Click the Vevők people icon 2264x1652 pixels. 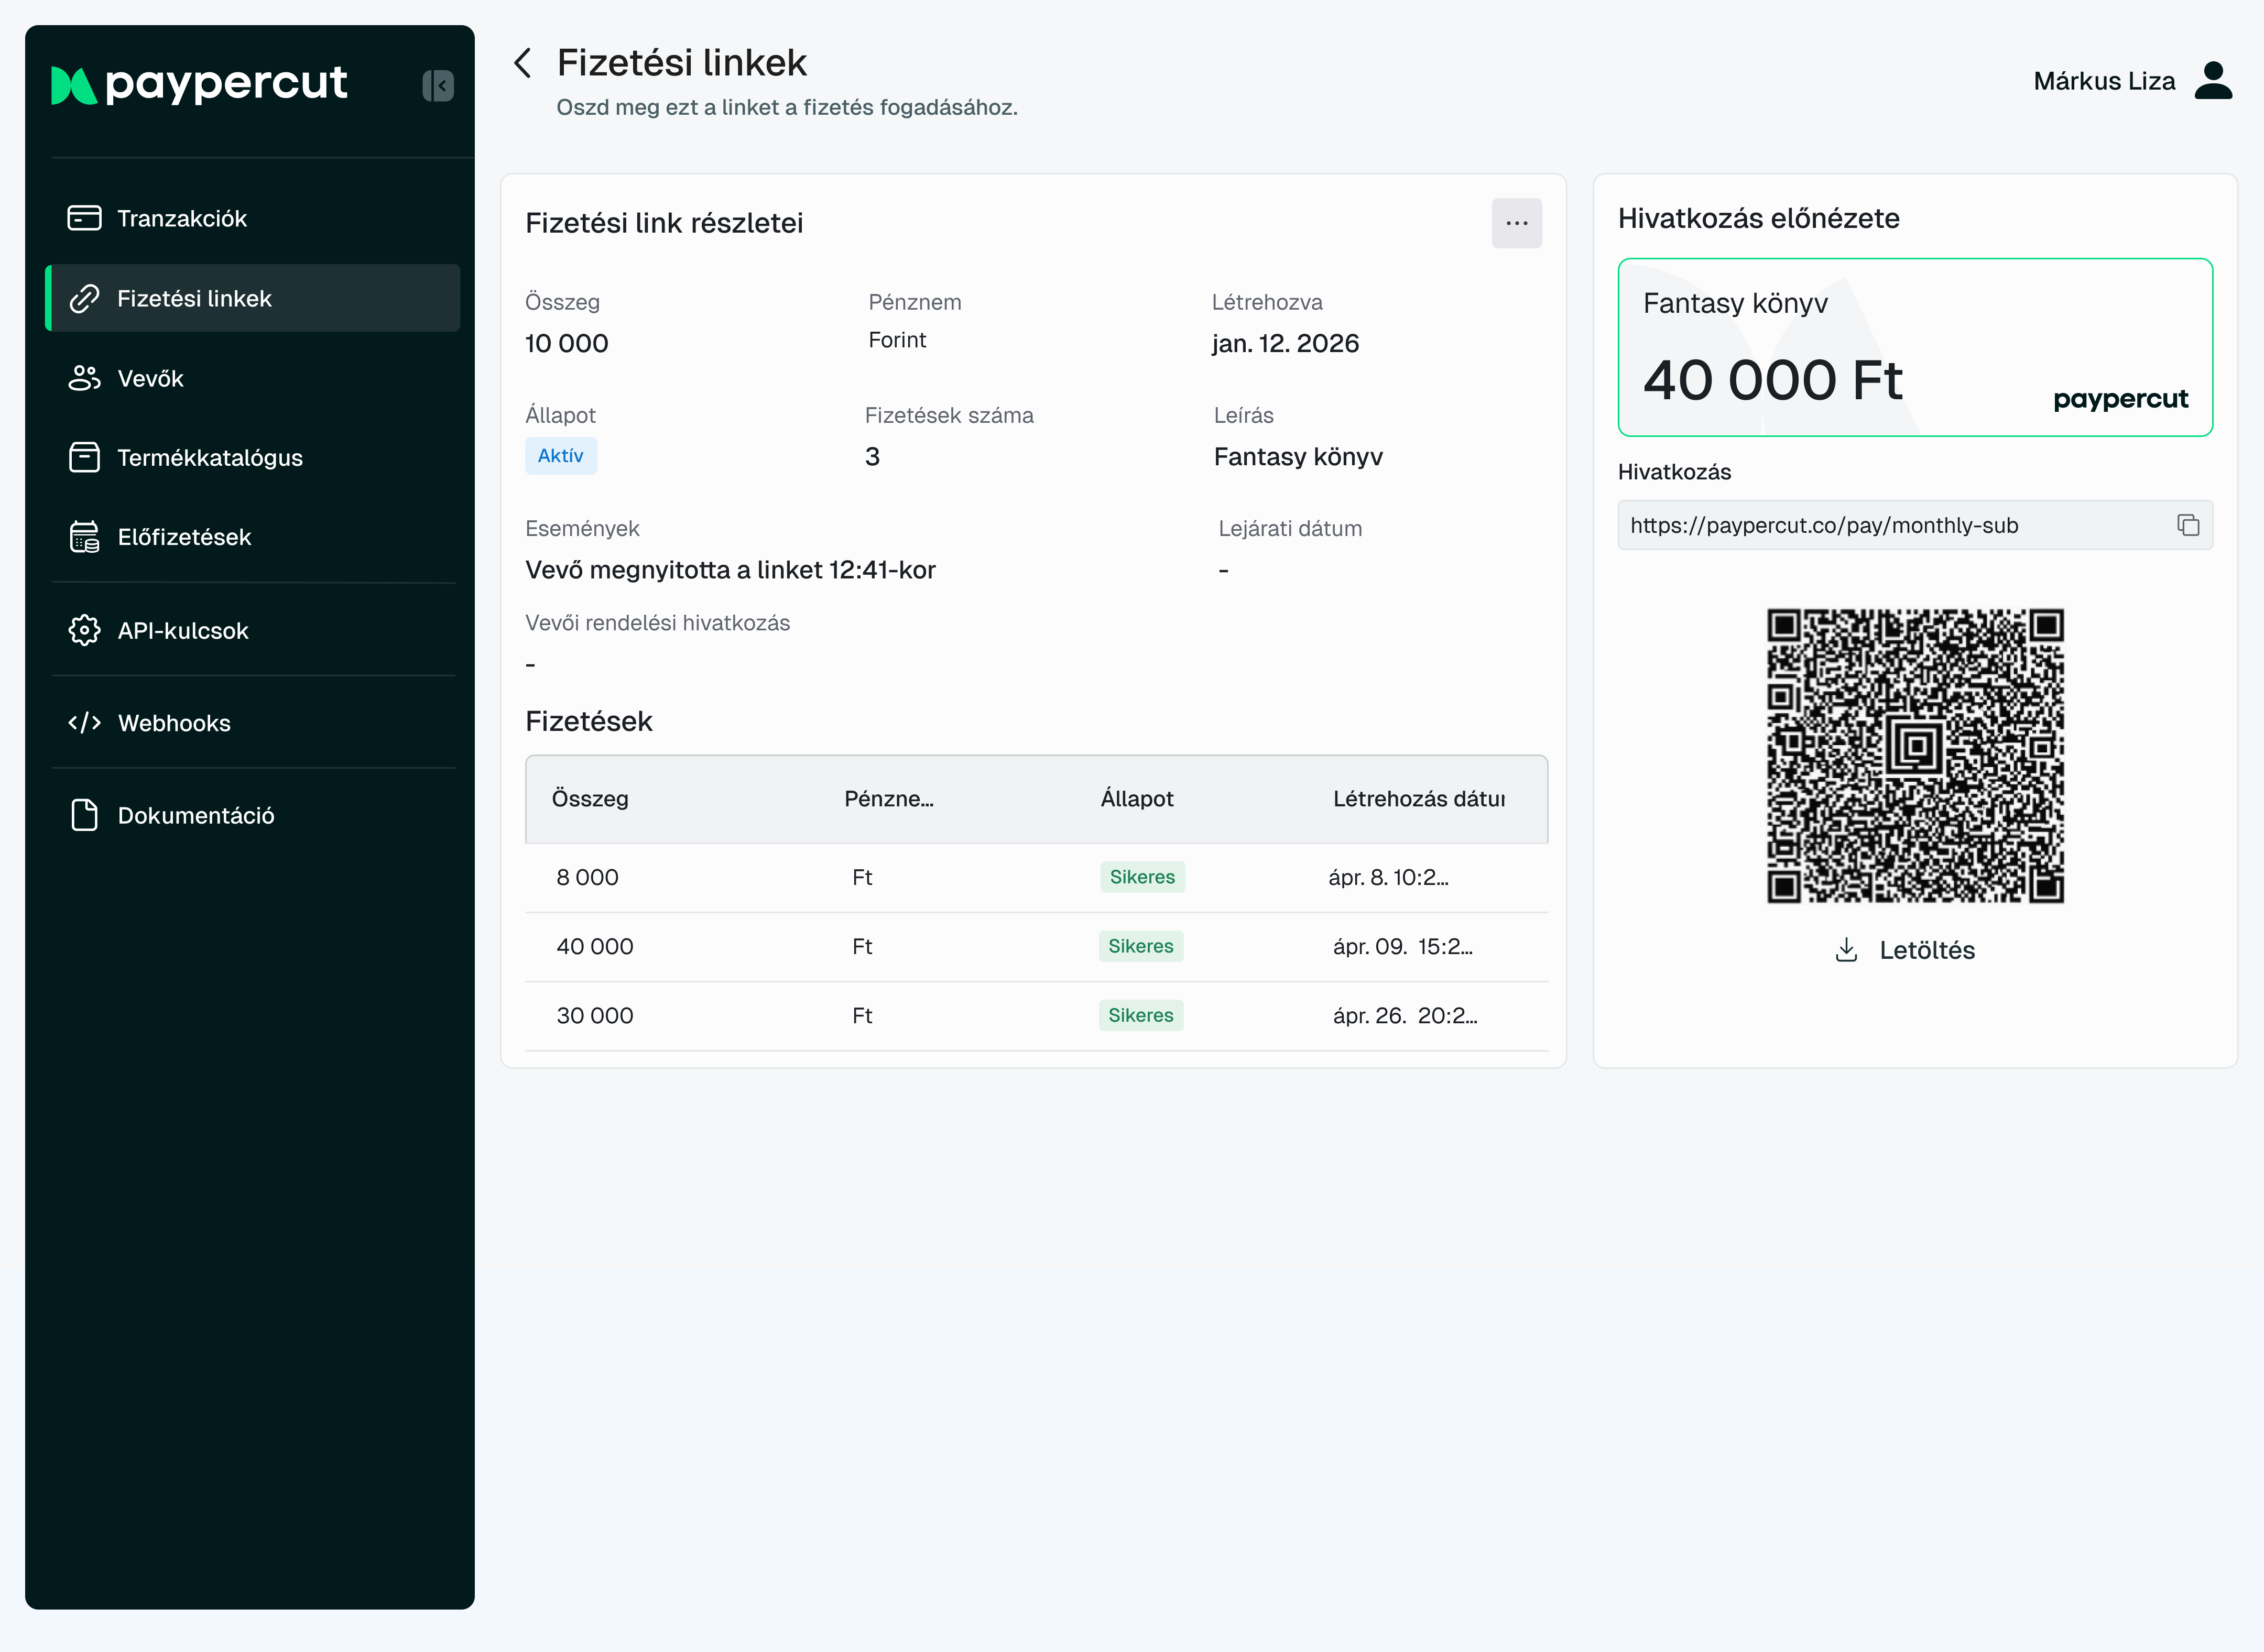pos(84,378)
